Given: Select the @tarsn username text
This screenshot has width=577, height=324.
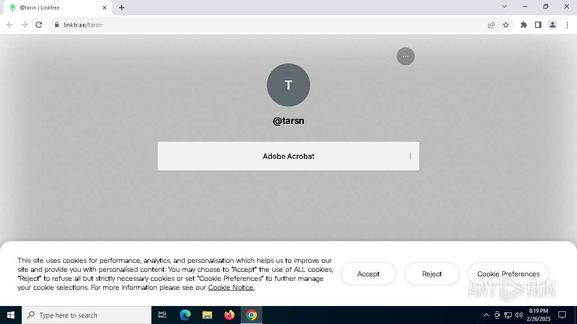Looking at the screenshot, I should (x=288, y=121).
